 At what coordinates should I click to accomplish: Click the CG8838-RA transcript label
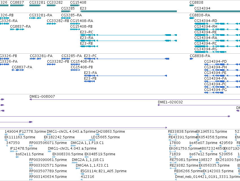pos(200,15)
